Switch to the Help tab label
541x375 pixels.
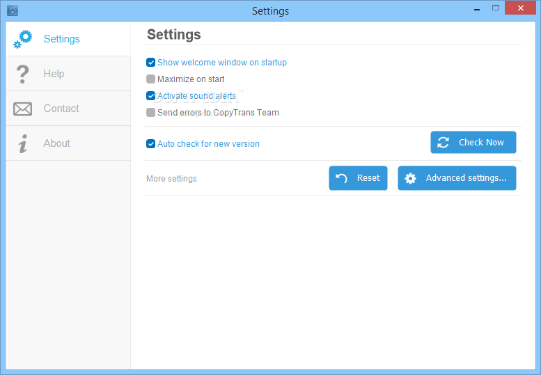coord(54,74)
